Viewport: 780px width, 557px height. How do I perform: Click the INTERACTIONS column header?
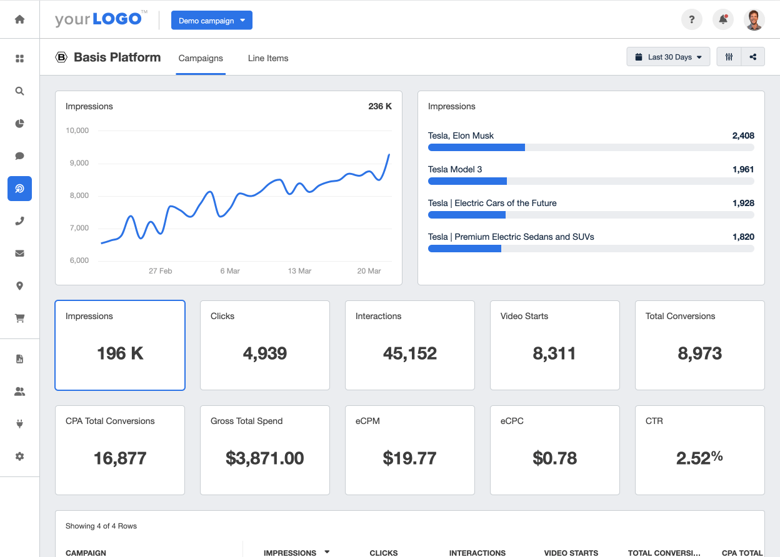tap(477, 553)
